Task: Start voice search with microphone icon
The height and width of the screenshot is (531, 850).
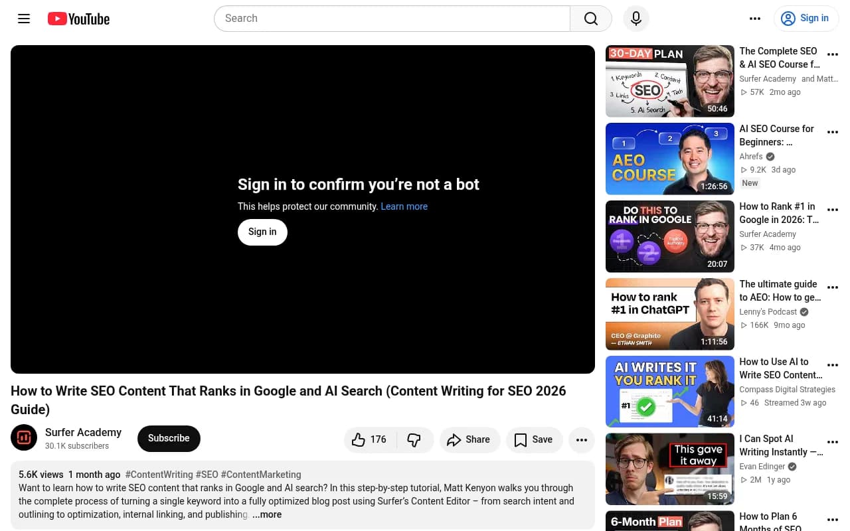Action: pyautogui.click(x=636, y=19)
